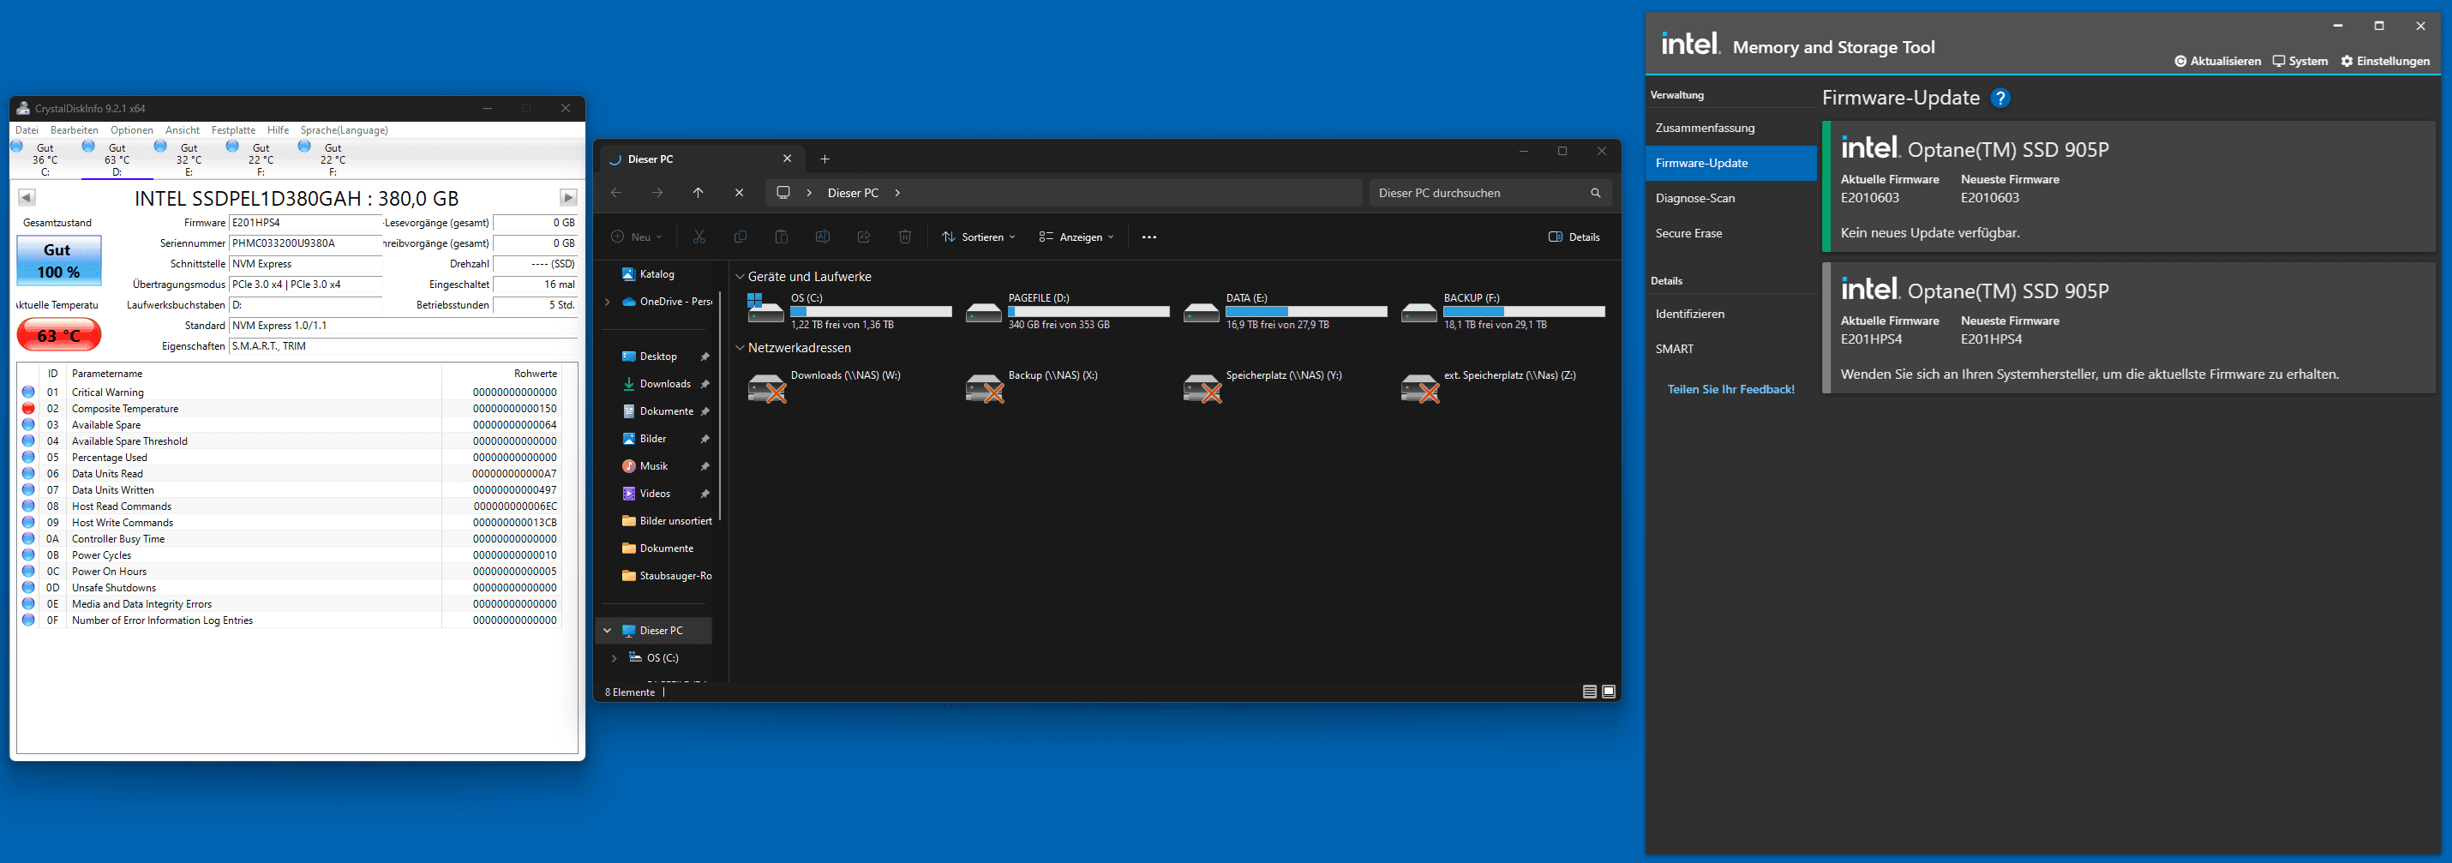Switch to next disk arrow in CrystalDiskInfo
The height and width of the screenshot is (863, 2452).
click(568, 198)
